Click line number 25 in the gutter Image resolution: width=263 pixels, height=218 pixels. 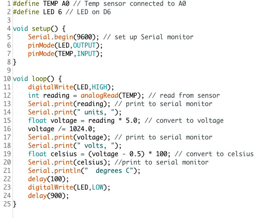tap(7, 204)
